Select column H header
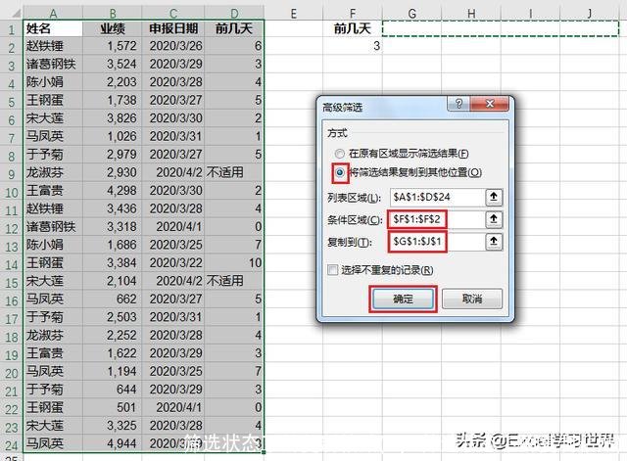The image size is (627, 461). [x=471, y=13]
